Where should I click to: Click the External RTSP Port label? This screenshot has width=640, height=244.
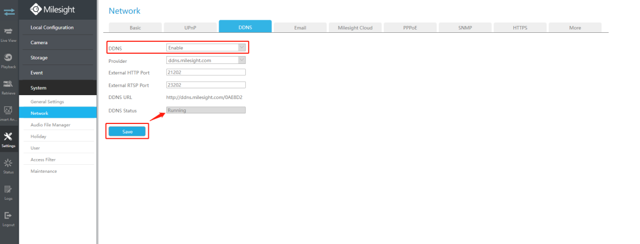tap(128, 85)
